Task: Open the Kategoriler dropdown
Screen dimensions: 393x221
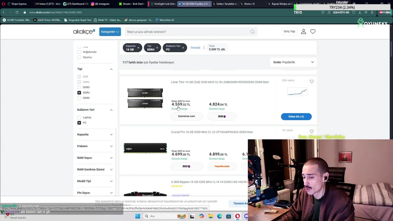Action: tap(110, 32)
